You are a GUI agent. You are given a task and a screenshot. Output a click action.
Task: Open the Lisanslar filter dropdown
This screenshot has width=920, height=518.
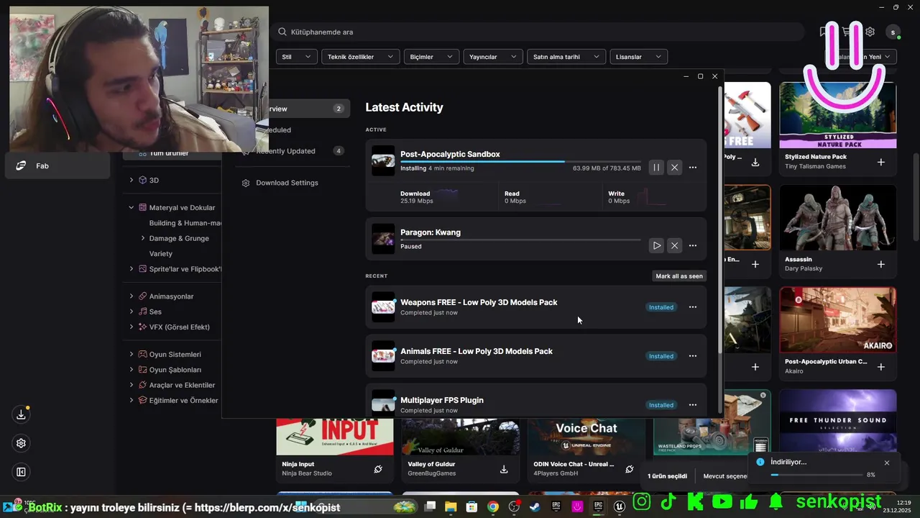point(638,57)
